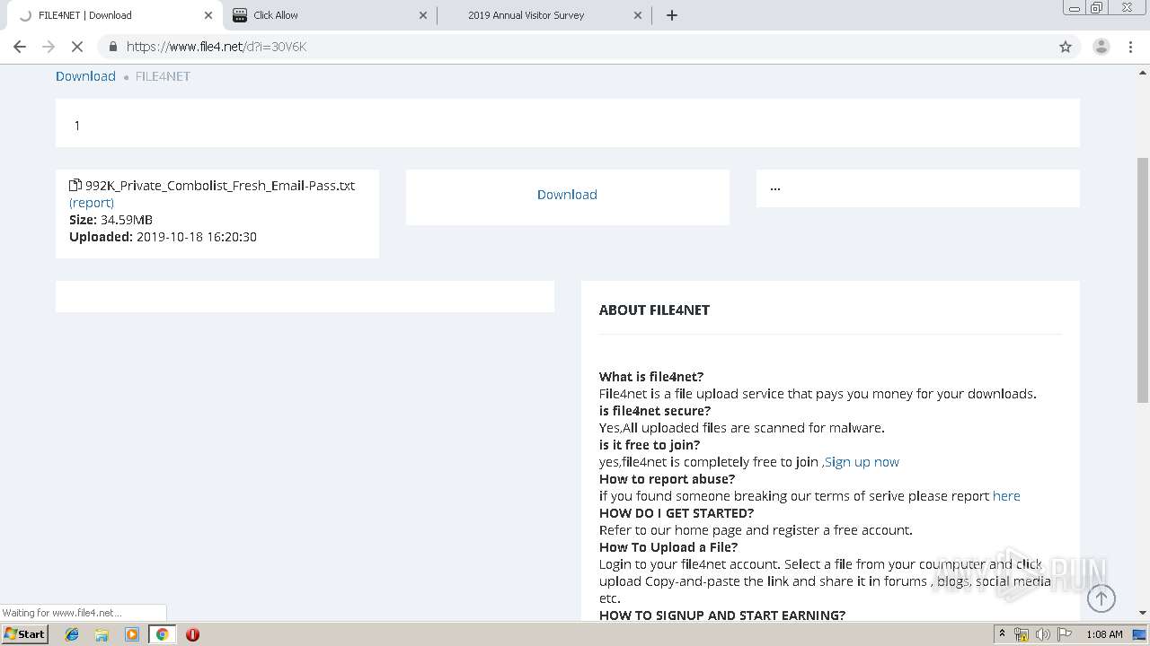
Task: Show hidden system tray icons
Action: tap(1002, 634)
